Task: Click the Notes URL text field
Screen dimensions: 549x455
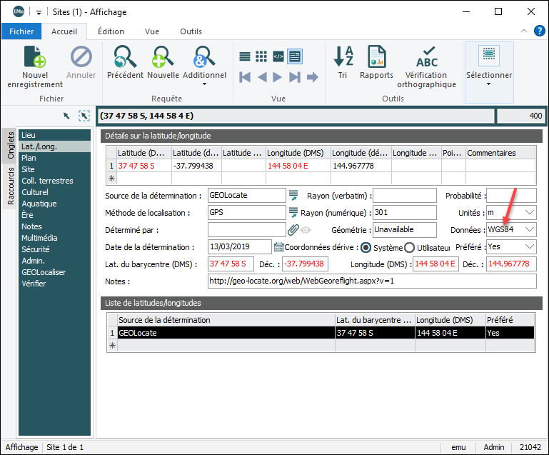Action: (x=371, y=281)
